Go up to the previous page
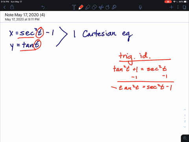 (185, 110)
